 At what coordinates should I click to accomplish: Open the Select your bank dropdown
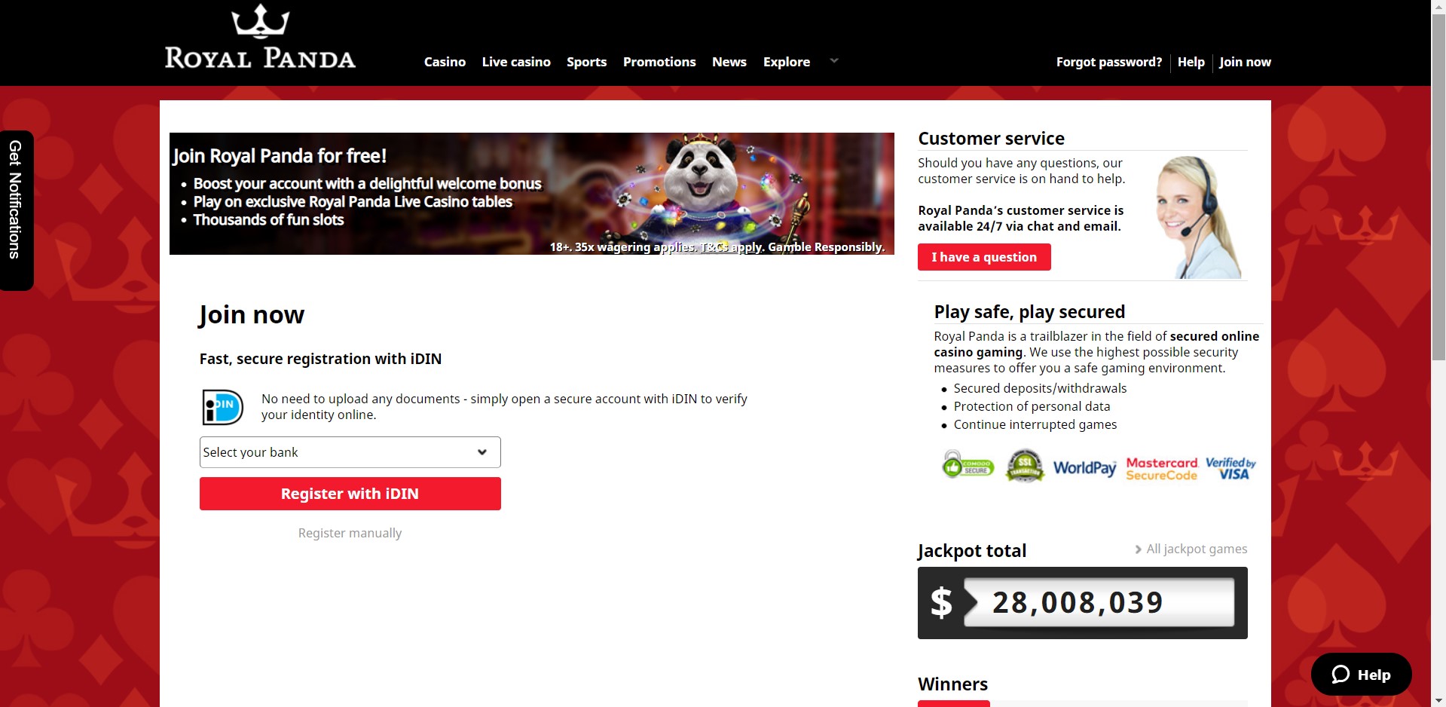(350, 452)
